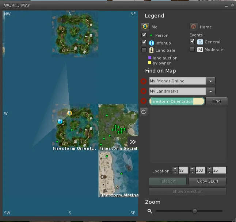Click the yellow avatar marker on the map
Image resolution: width=236 pixels, height=222 pixels.
coord(69,113)
